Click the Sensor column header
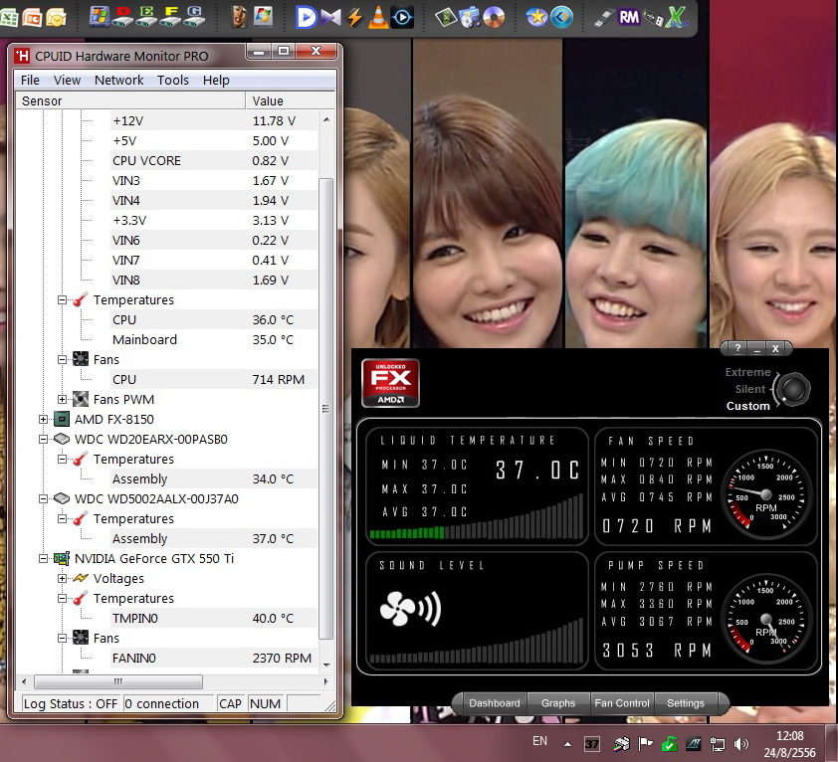 pos(130,101)
